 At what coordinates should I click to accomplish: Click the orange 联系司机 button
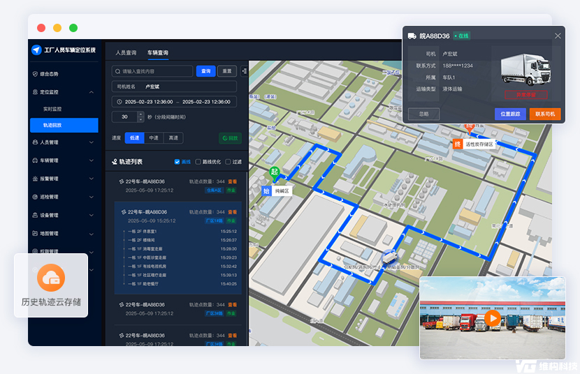pyautogui.click(x=544, y=114)
